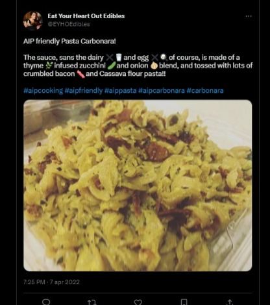270x305 pixels.
Task: Click the 'AIP friendly Pasta Carbonara!' text
Action: tap(69, 41)
